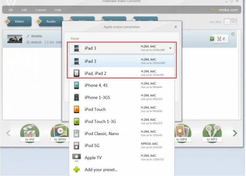Image resolution: width=246 pixels, height=176 pixels.
Task: Click the green iPod Touch 1-3G icon
Action: point(76,121)
